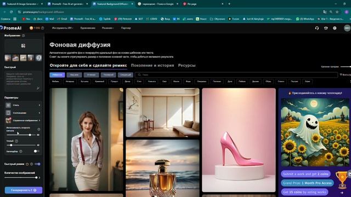Click the gallery search input field
The width and height of the screenshot is (351, 197).
tap(236, 75)
